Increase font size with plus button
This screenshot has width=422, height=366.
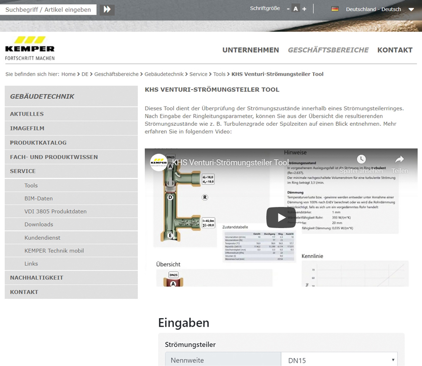click(304, 9)
